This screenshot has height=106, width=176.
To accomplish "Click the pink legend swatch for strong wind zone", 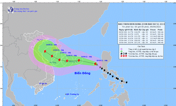I will (121, 49).
